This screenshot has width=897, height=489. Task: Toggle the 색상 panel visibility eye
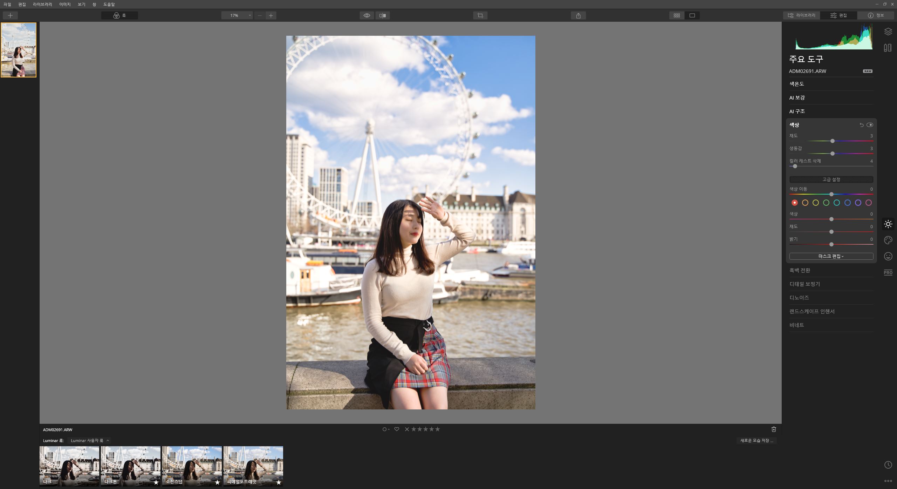point(870,125)
